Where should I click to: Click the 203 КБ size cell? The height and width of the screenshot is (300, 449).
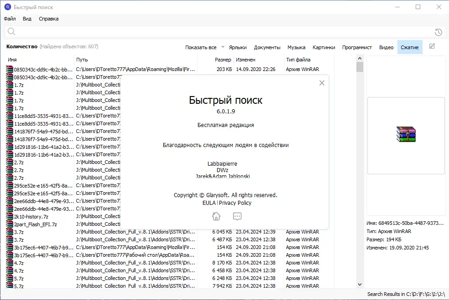(x=224, y=69)
